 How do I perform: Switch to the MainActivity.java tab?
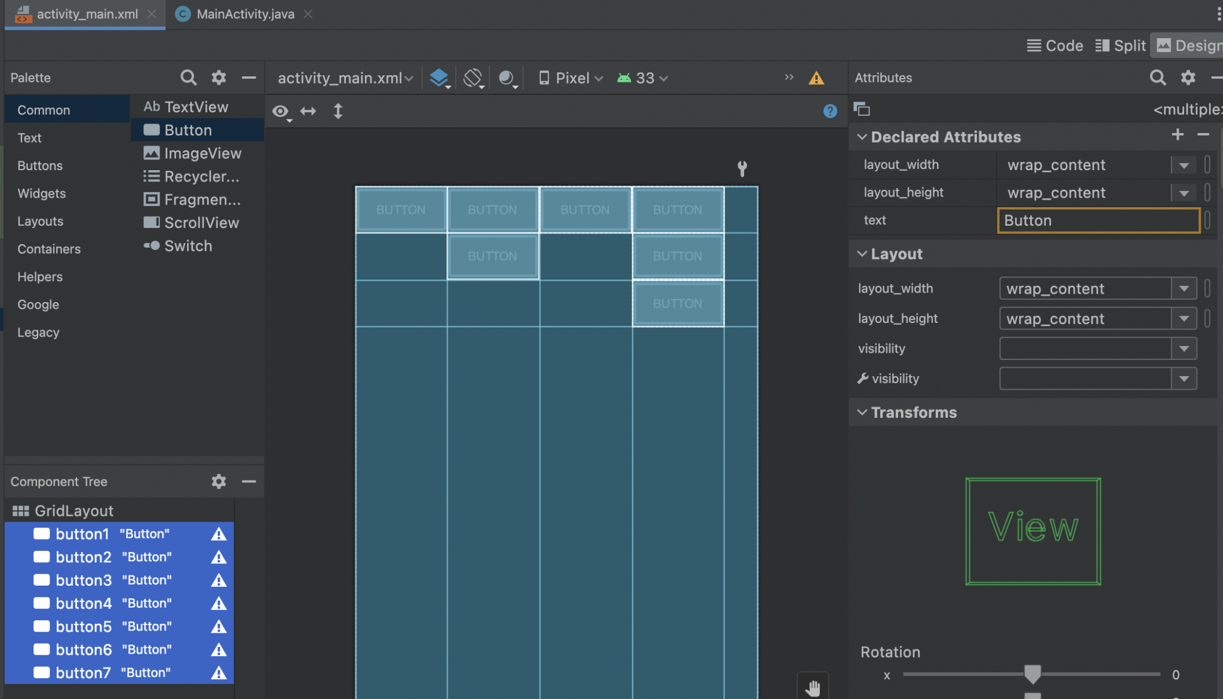click(245, 14)
